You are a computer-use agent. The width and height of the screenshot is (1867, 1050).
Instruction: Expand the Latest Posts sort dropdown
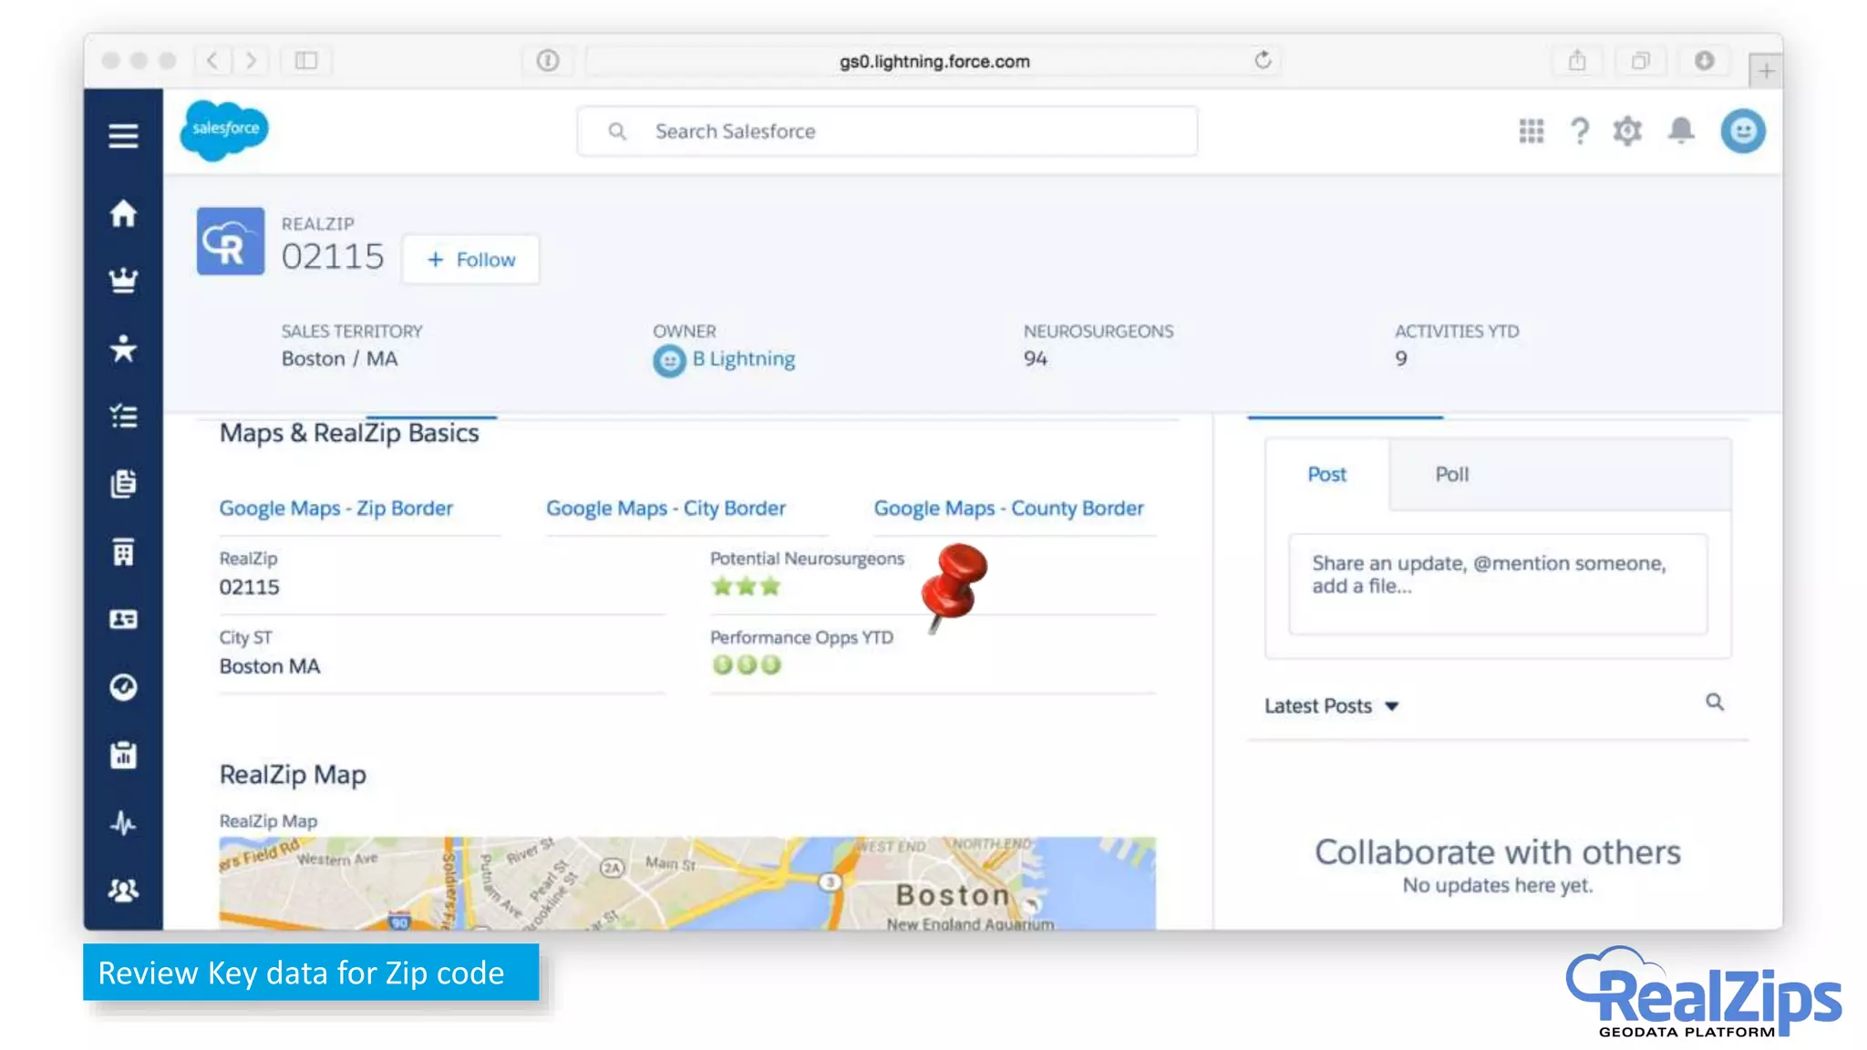click(1331, 705)
